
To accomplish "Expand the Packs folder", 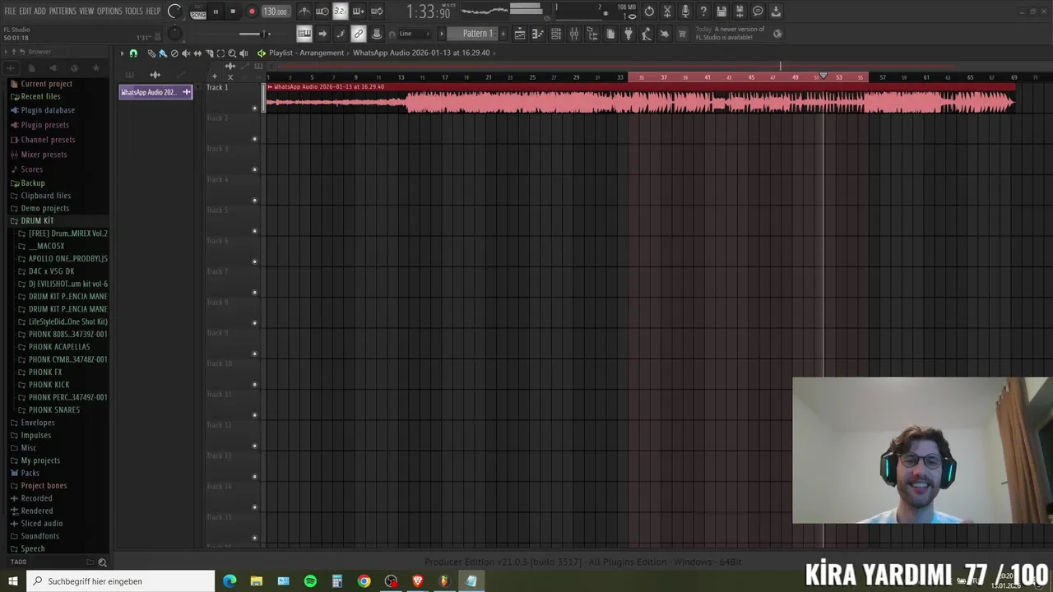I will pyautogui.click(x=30, y=473).
